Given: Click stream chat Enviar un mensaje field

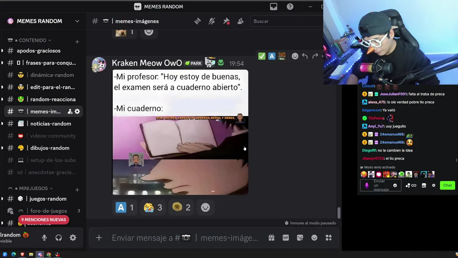Looking at the screenshot, I should (x=381, y=185).
